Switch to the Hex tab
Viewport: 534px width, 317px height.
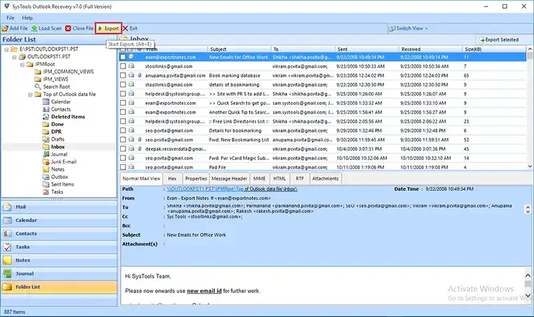[172, 178]
